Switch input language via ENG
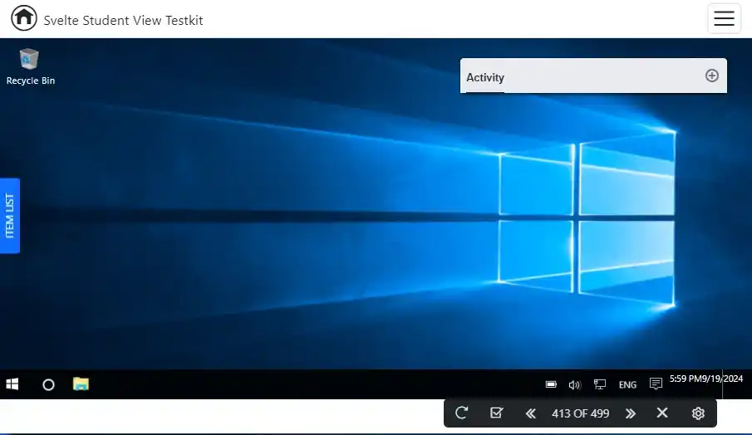This screenshot has width=752, height=435. [627, 384]
